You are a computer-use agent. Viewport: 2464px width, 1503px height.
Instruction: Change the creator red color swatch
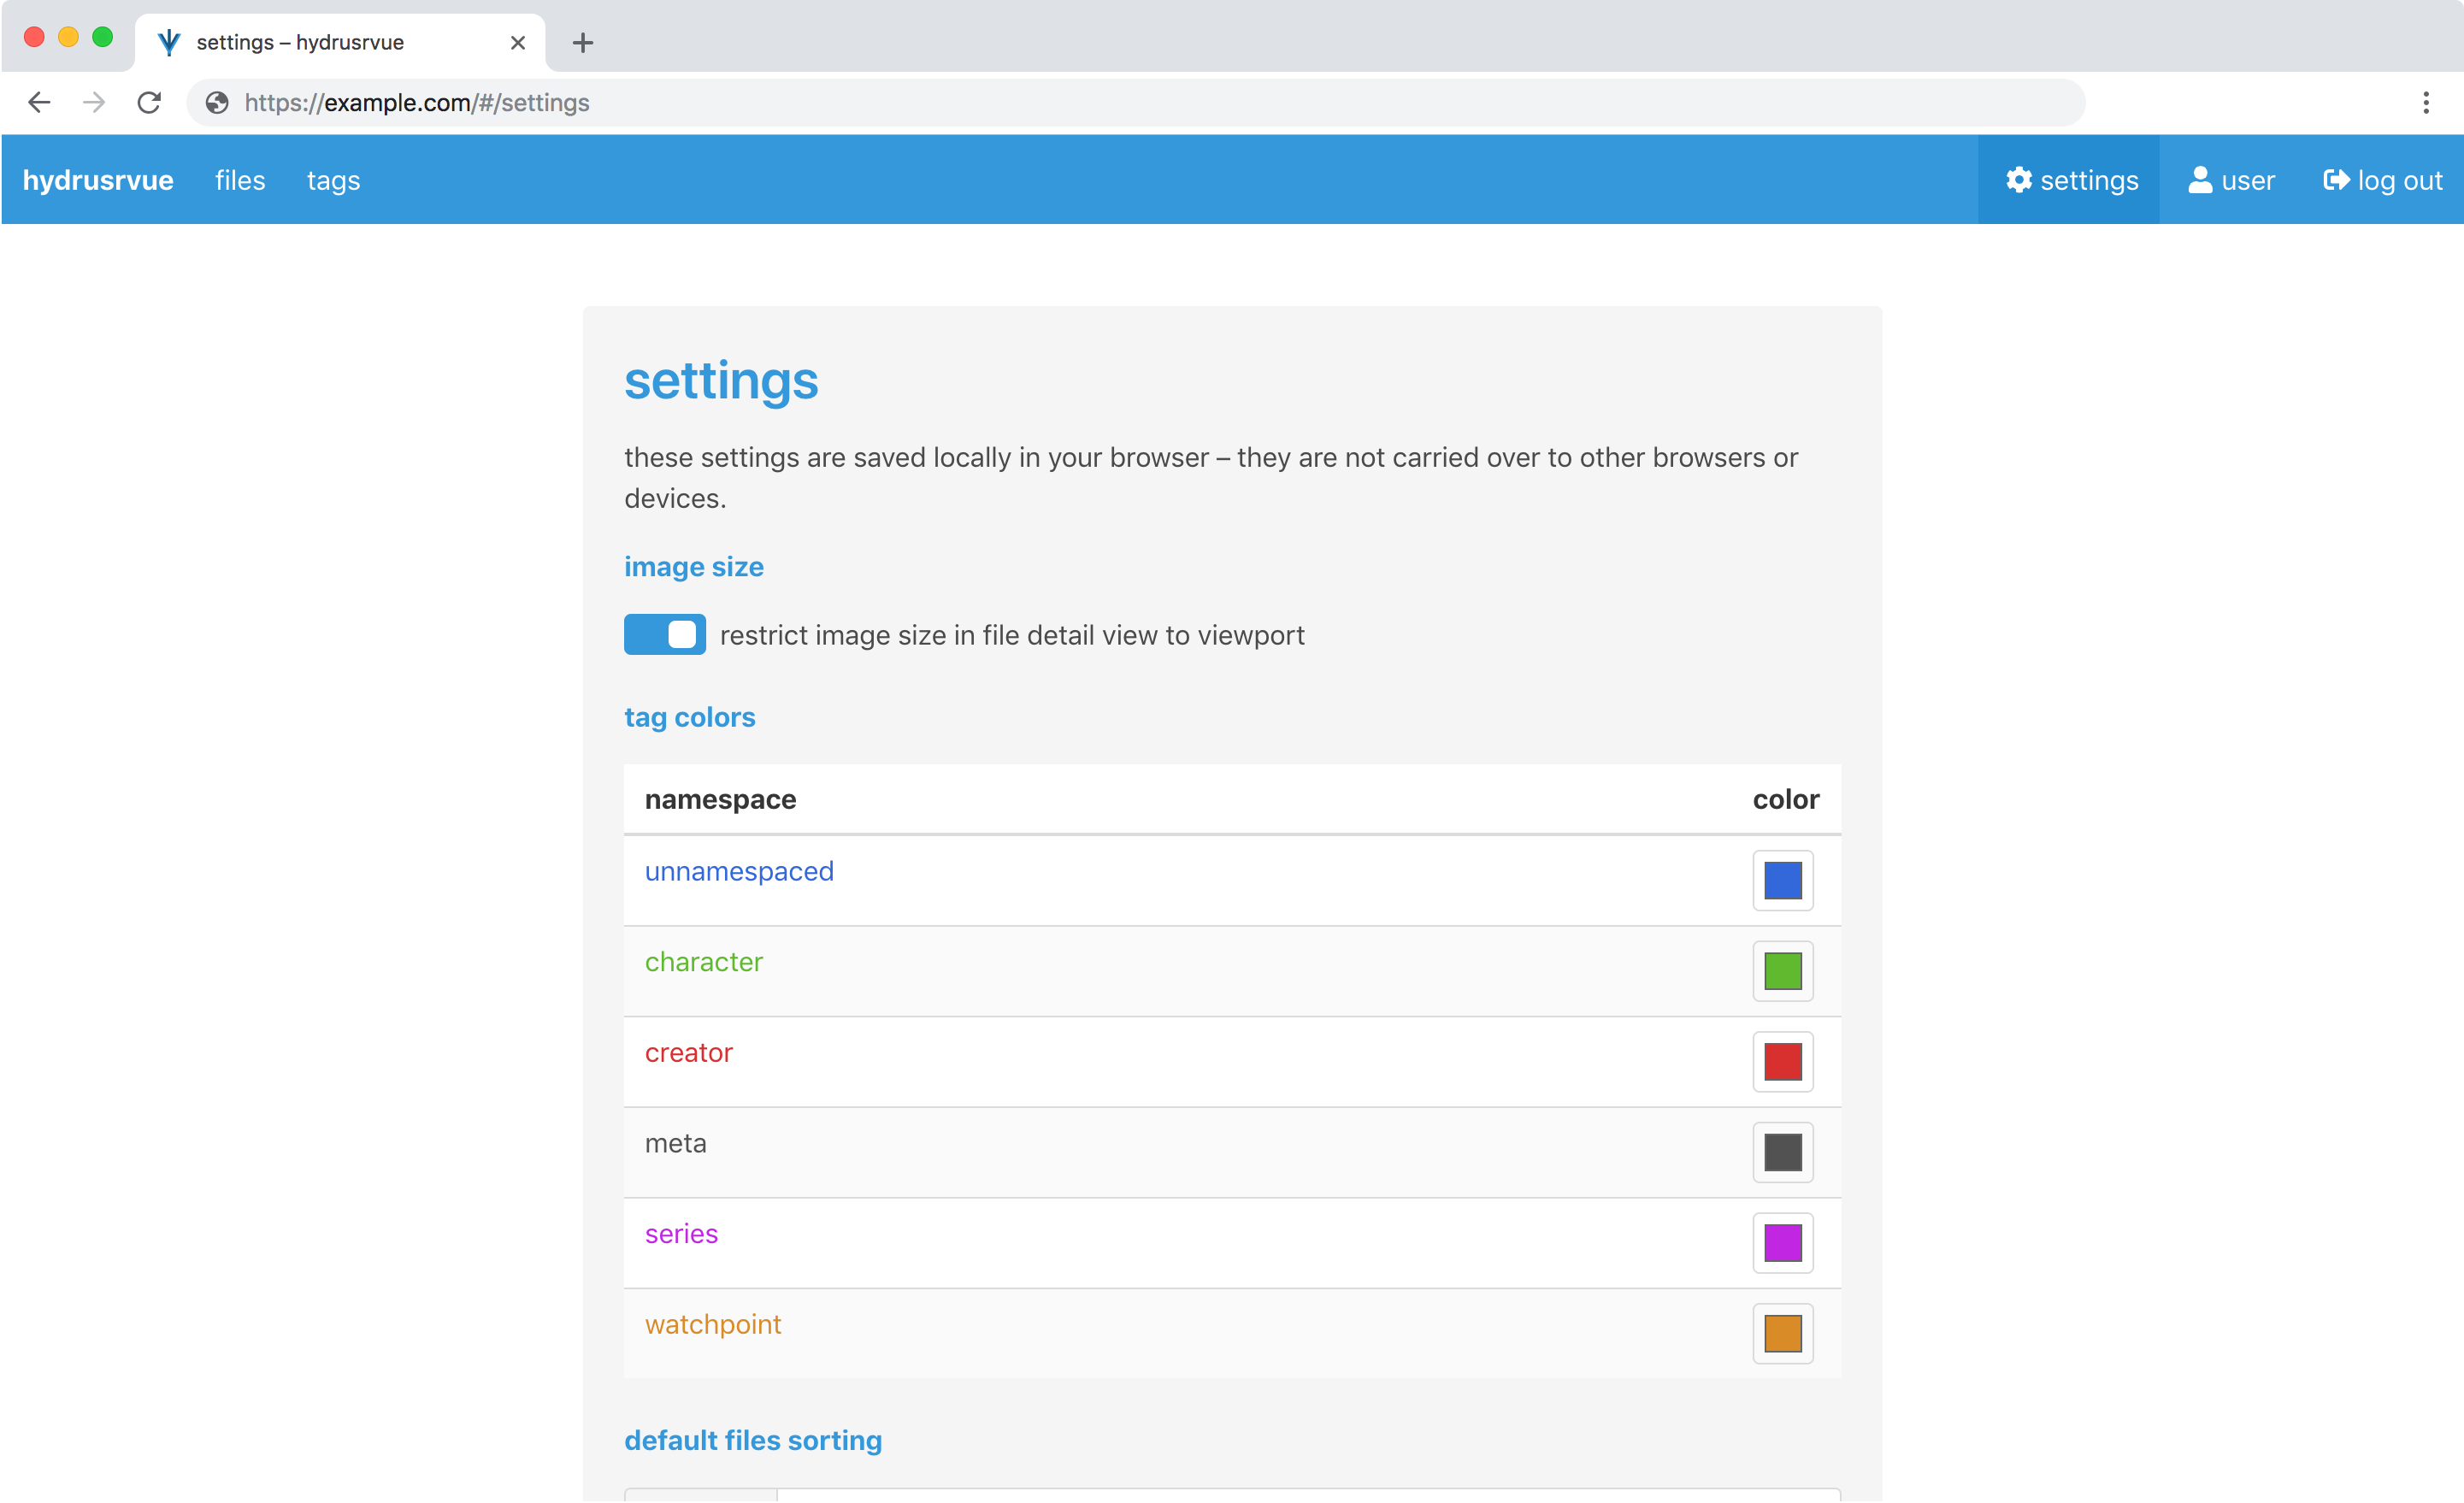tap(1782, 1061)
